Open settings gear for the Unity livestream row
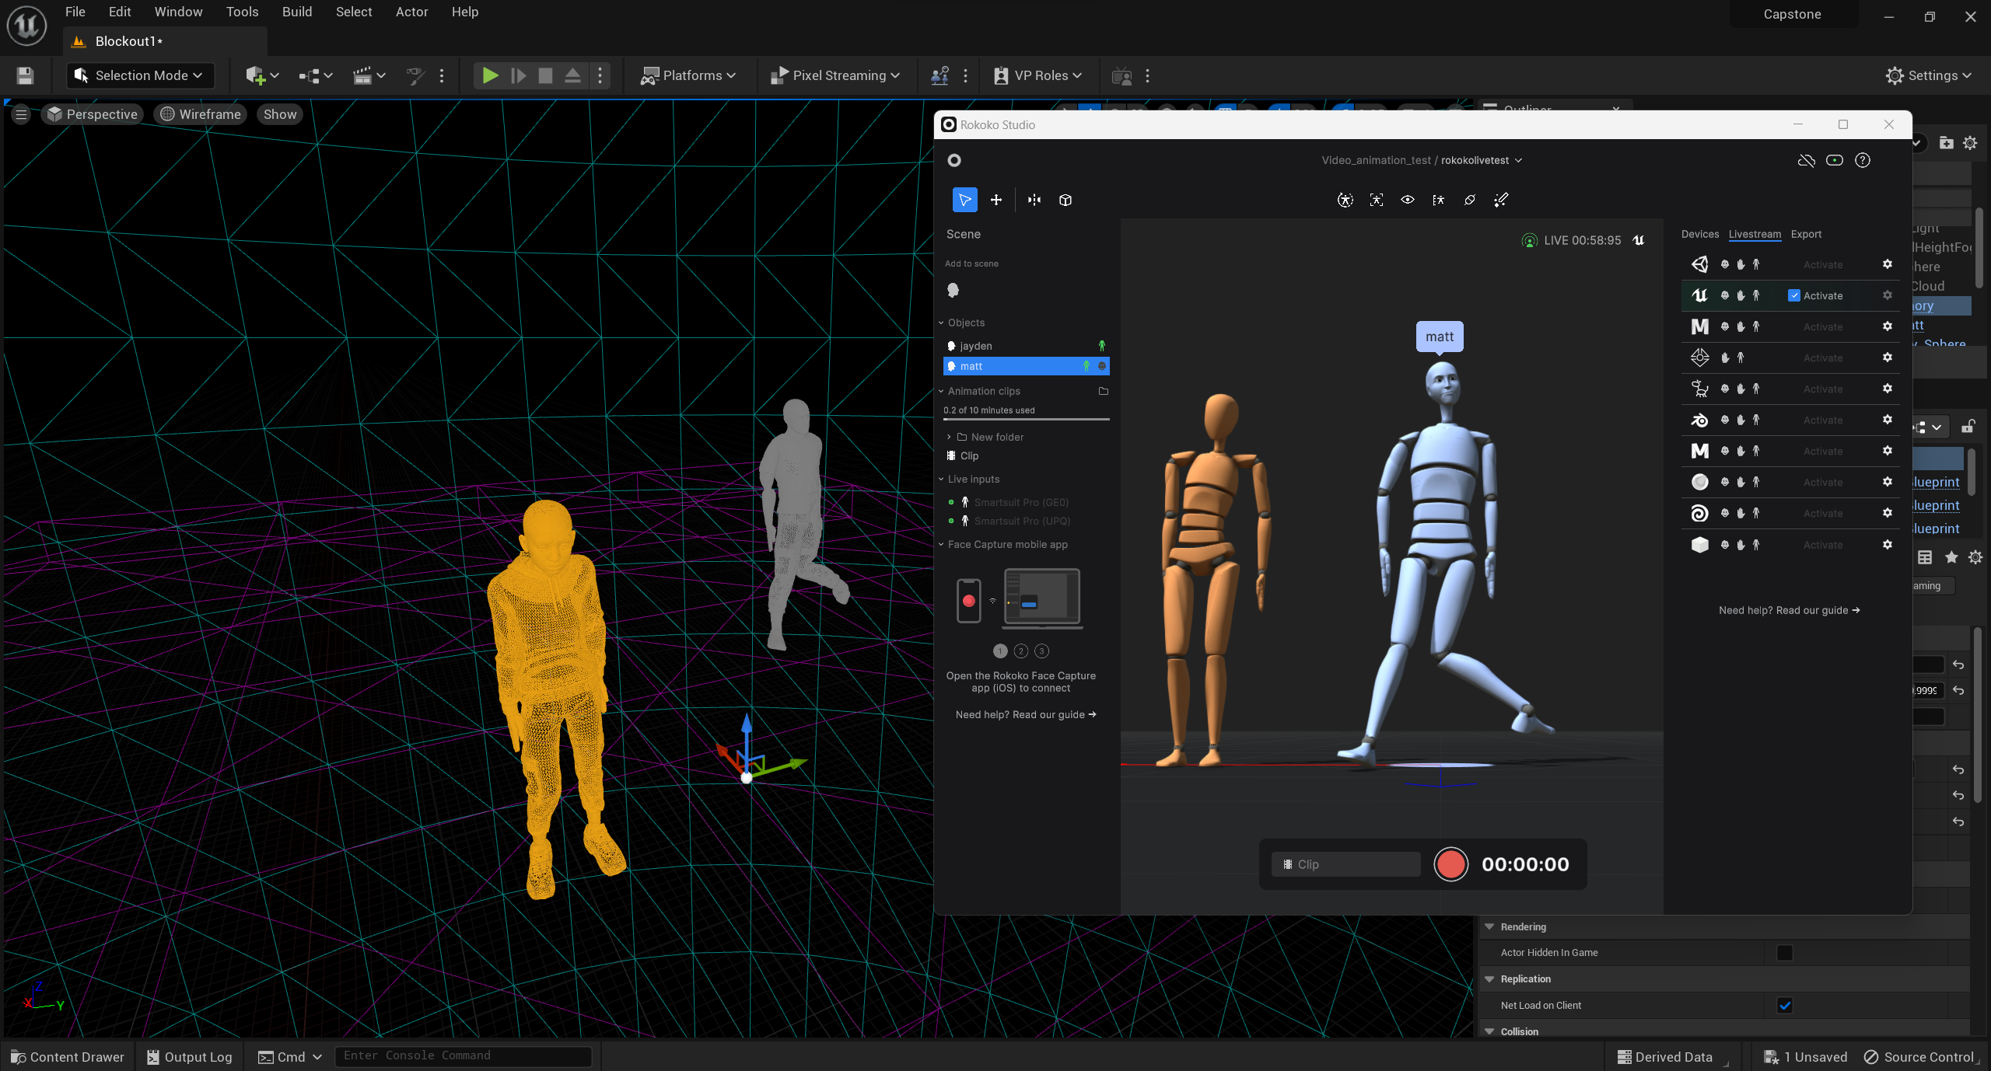 [x=1888, y=264]
